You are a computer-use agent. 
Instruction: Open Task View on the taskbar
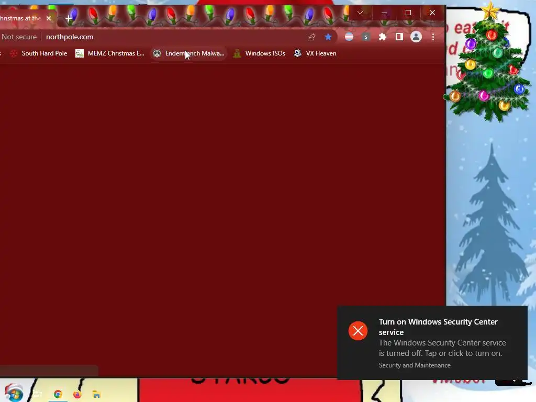37,394
